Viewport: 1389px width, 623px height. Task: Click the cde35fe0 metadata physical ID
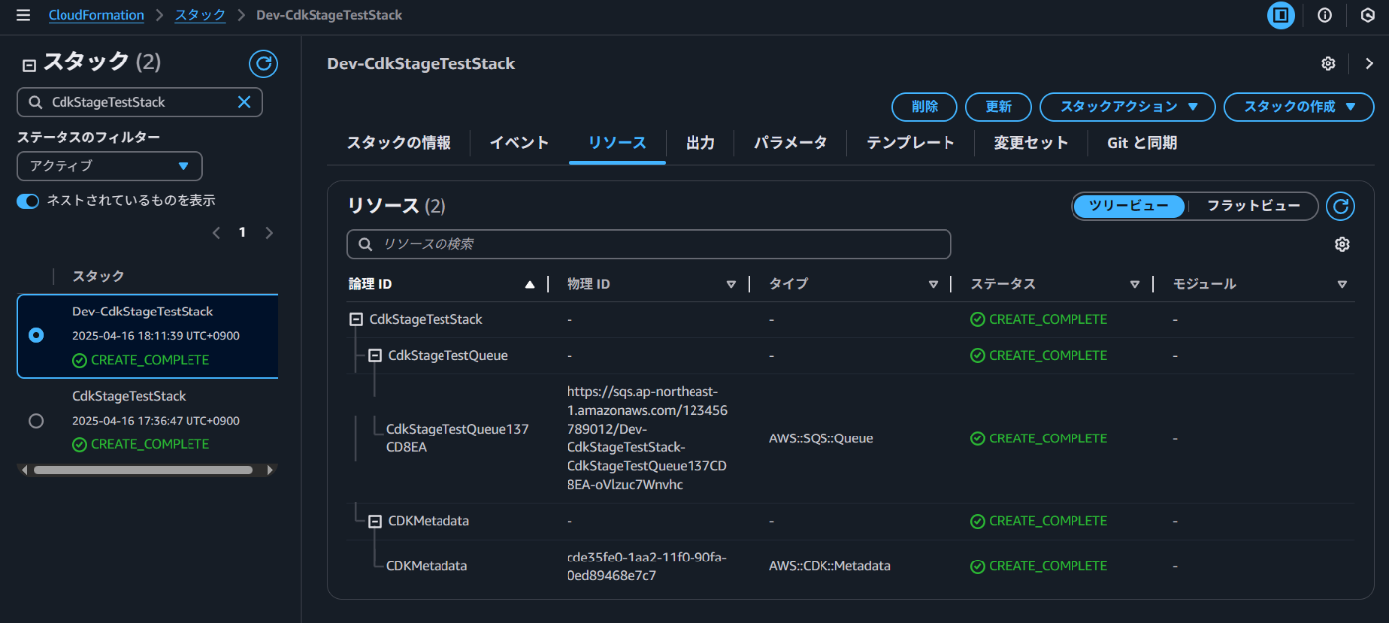(647, 566)
